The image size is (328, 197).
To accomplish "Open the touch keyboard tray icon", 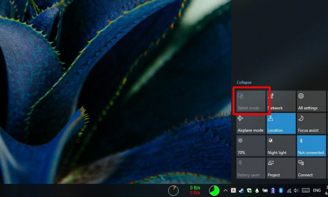I will [306, 190].
